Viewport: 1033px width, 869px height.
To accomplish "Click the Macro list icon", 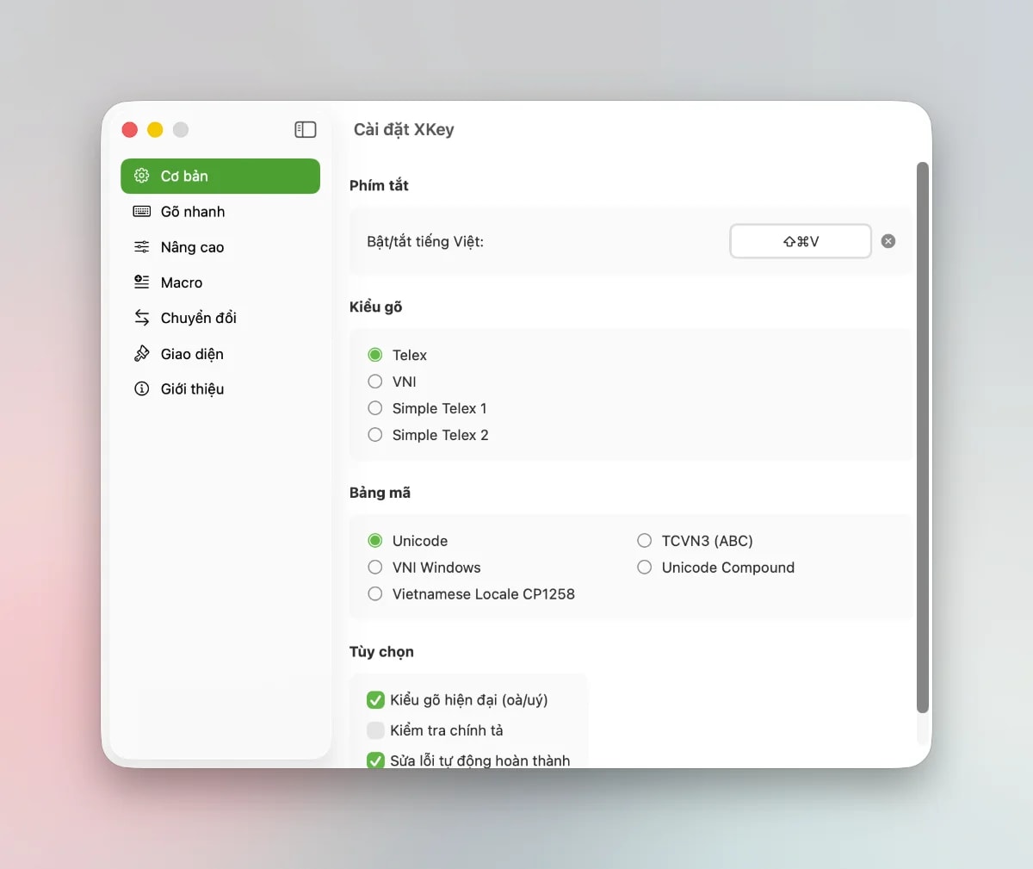I will (x=141, y=282).
